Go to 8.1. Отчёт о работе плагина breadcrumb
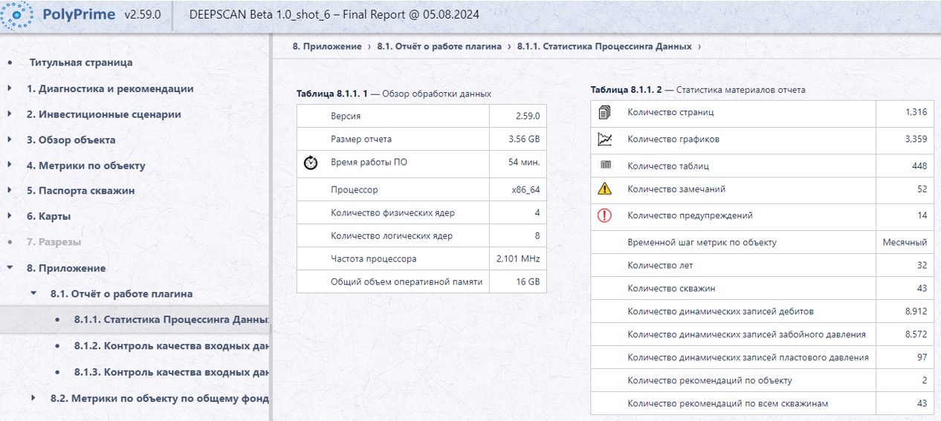 pos(439,46)
